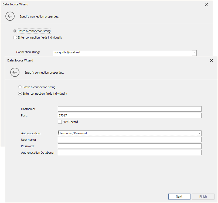Click the disabled Finish button
Image resolution: width=218 pixels, height=203 pixels.
coord(203,197)
